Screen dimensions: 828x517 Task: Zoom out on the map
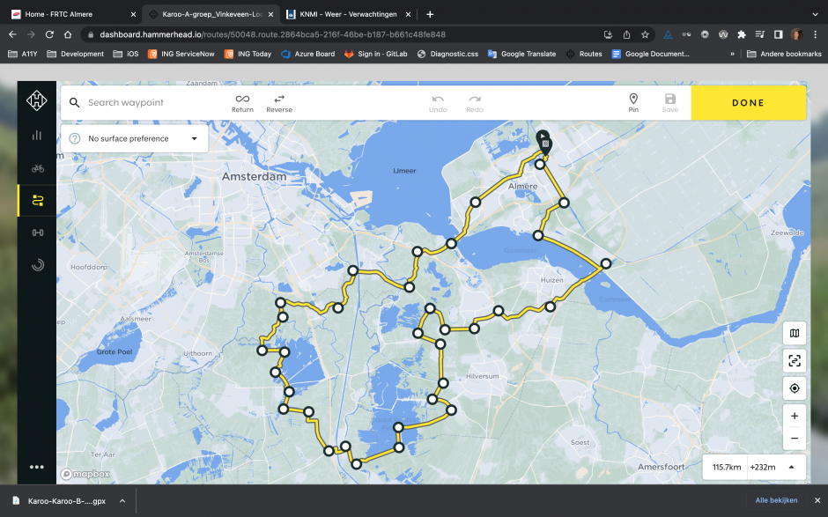(795, 438)
